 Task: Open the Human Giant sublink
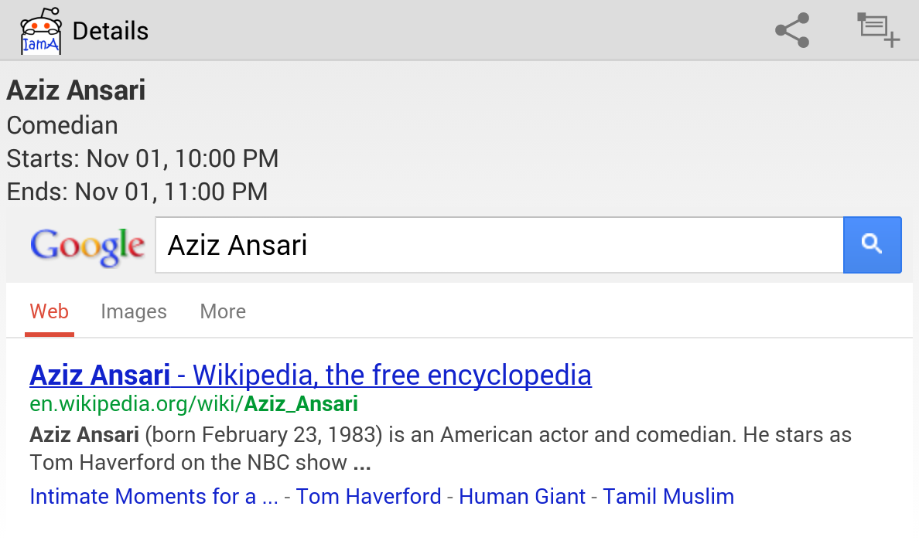point(522,496)
